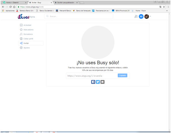Share invite link by email

click(102, 82)
